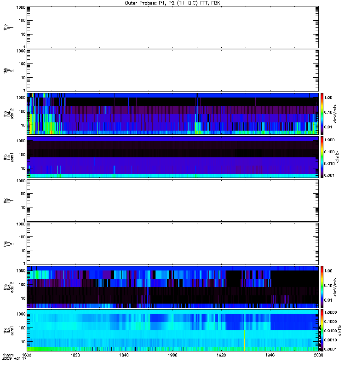Click the '100' tick of the thb fbk edc12 panel
The width and height of the screenshot is (345, 368).
[22, 111]
